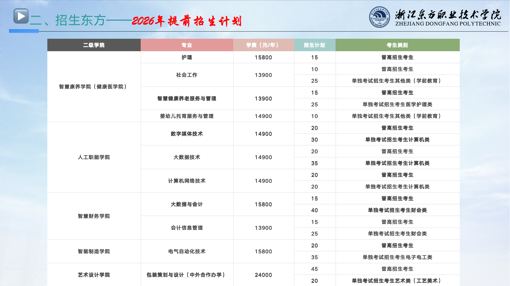This screenshot has height=286, width=510.
Task: Click the plan value 15 in the 护理 row
Action: point(315,57)
